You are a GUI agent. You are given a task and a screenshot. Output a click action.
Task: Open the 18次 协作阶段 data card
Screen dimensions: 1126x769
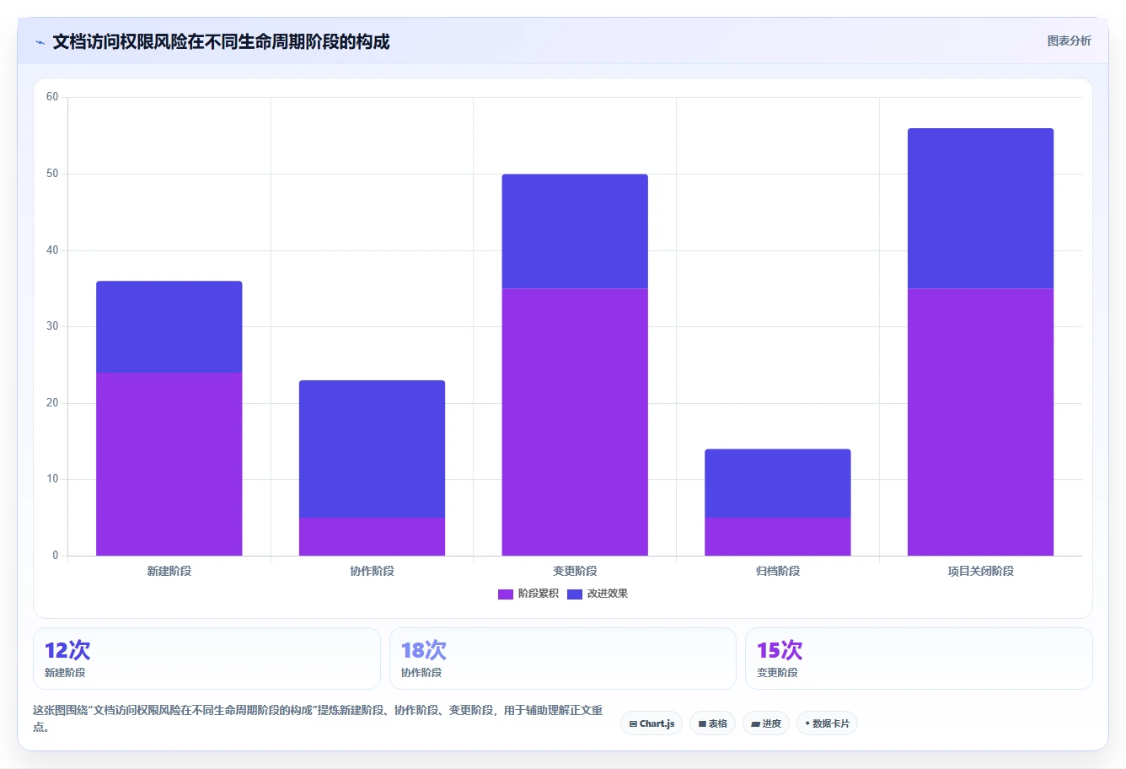(x=563, y=659)
